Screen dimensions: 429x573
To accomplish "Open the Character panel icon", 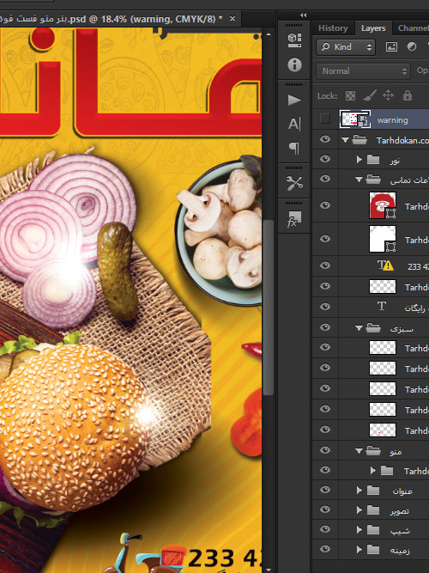I will coord(294,124).
